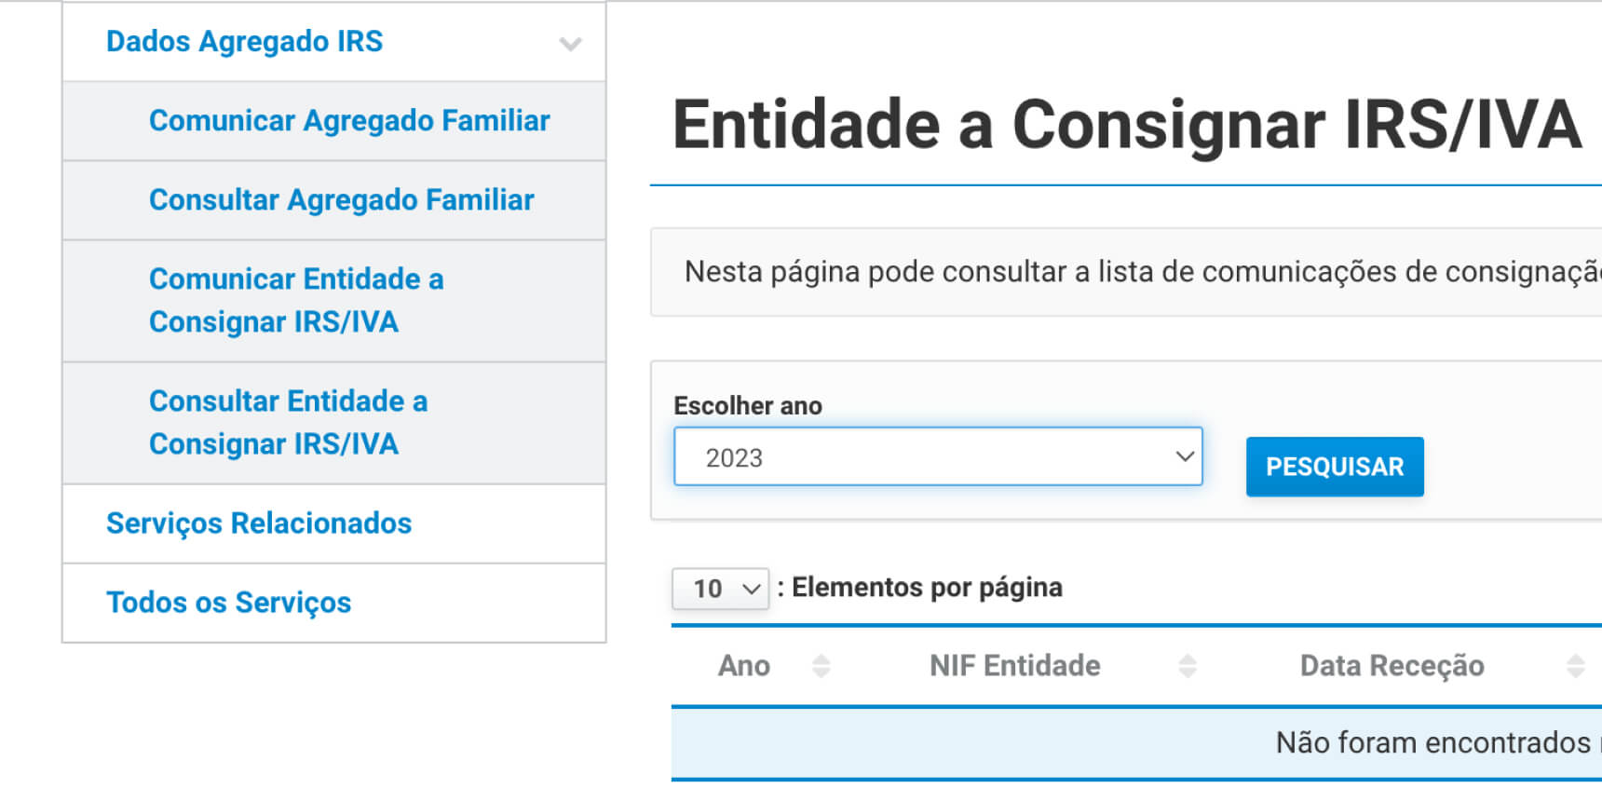The image size is (1602, 801).
Task: Open the elements per page dropdown
Action: tap(720, 589)
